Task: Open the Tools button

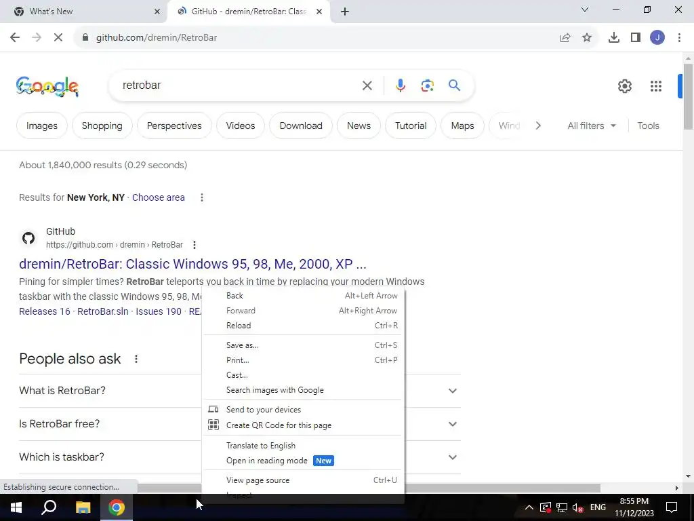Action: [648, 126]
